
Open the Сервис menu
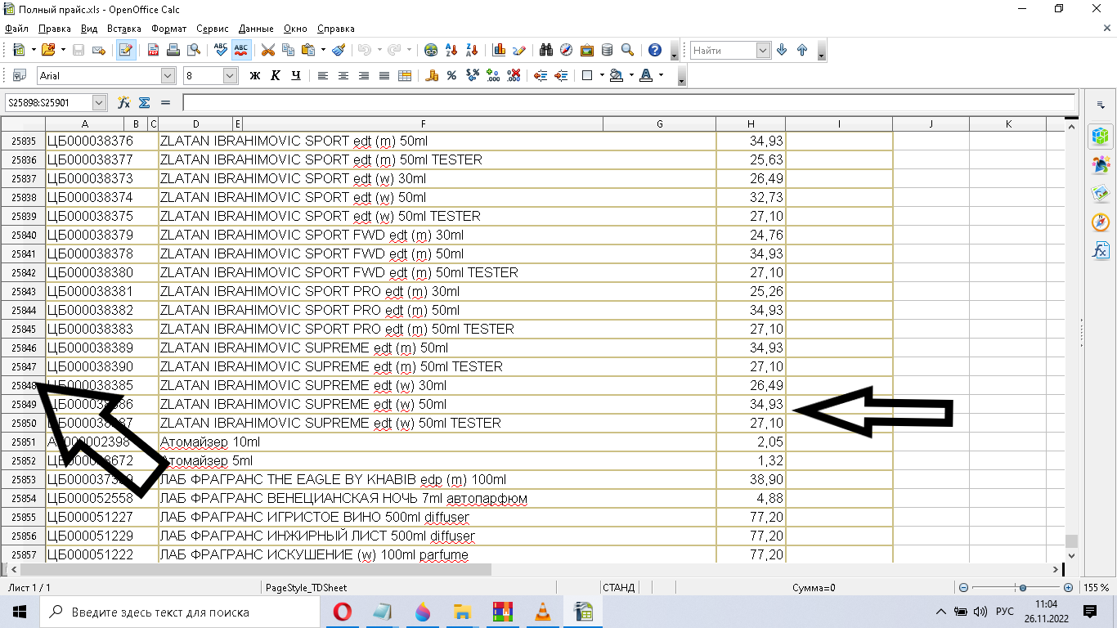coord(213,29)
